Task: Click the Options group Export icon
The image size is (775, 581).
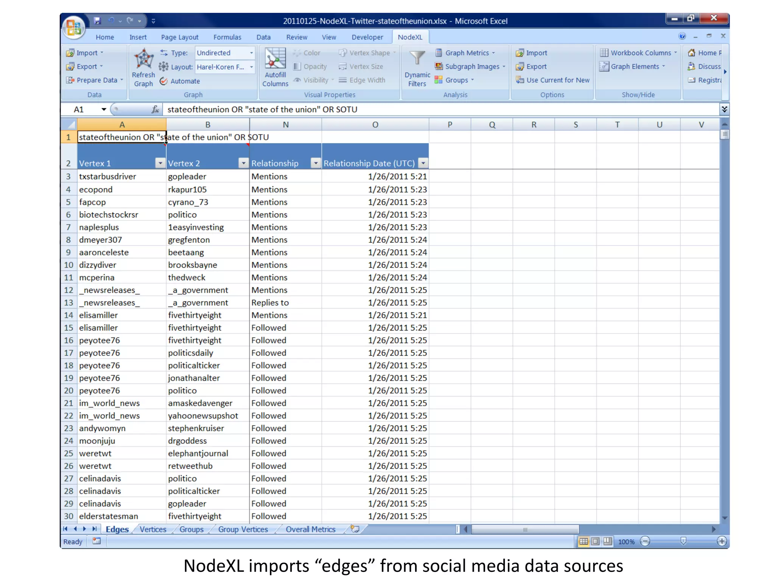Action: click(520, 67)
